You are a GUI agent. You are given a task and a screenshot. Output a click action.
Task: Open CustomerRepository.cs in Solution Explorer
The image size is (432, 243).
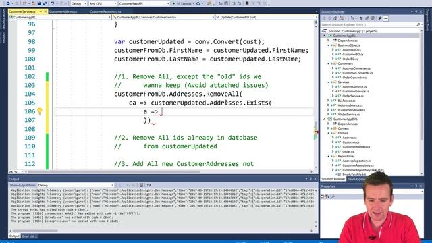coord(358,165)
